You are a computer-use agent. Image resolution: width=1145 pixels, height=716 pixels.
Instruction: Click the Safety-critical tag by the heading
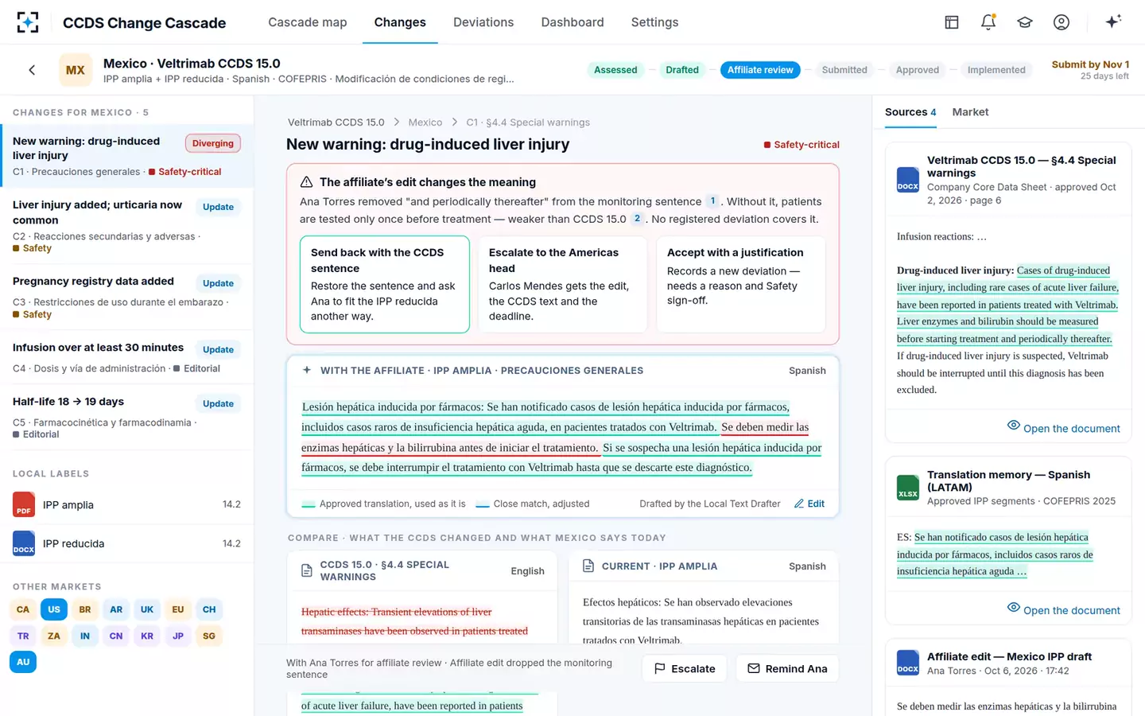tap(801, 145)
